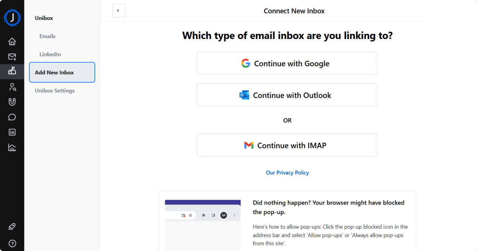
Task: Open the analytics chart icon
Action: [12, 148]
